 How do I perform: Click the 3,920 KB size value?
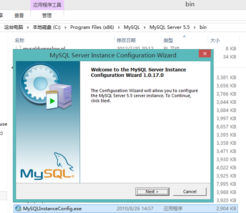(226, 200)
